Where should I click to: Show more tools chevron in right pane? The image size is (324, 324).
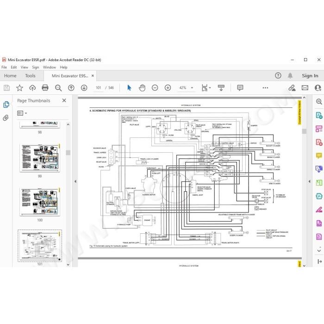click(x=319, y=250)
